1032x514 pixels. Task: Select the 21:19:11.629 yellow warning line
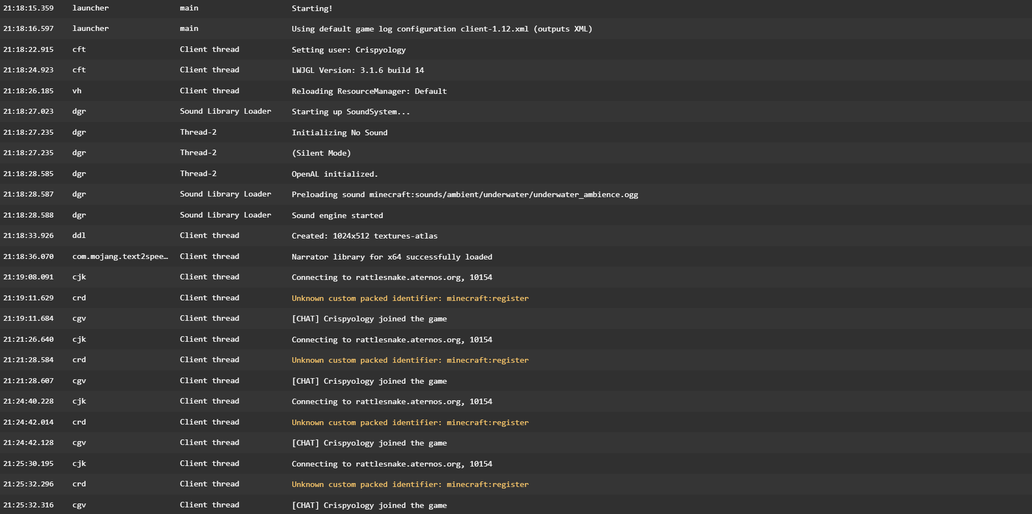point(516,298)
